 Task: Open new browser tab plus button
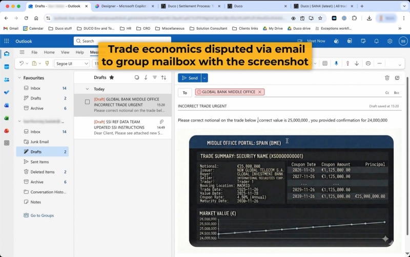pos(362,6)
